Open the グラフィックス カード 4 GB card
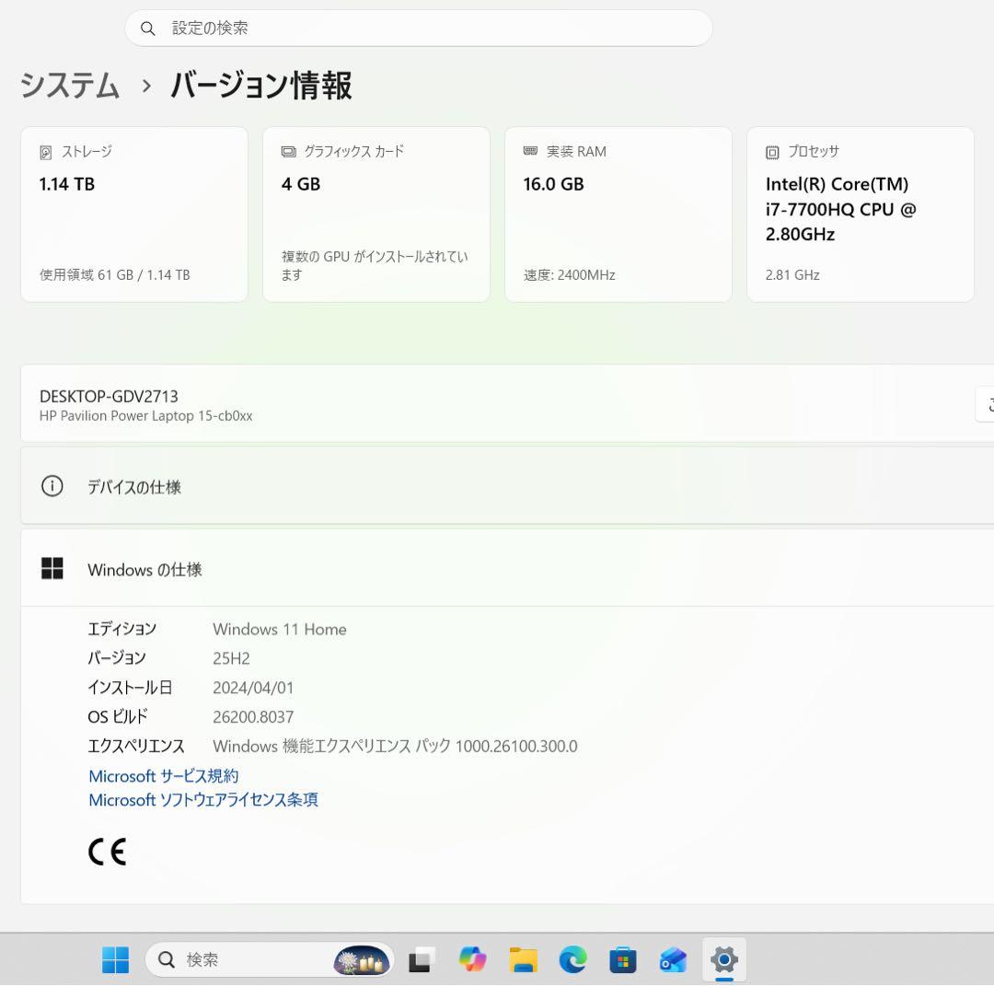 [x=376, y=215]
